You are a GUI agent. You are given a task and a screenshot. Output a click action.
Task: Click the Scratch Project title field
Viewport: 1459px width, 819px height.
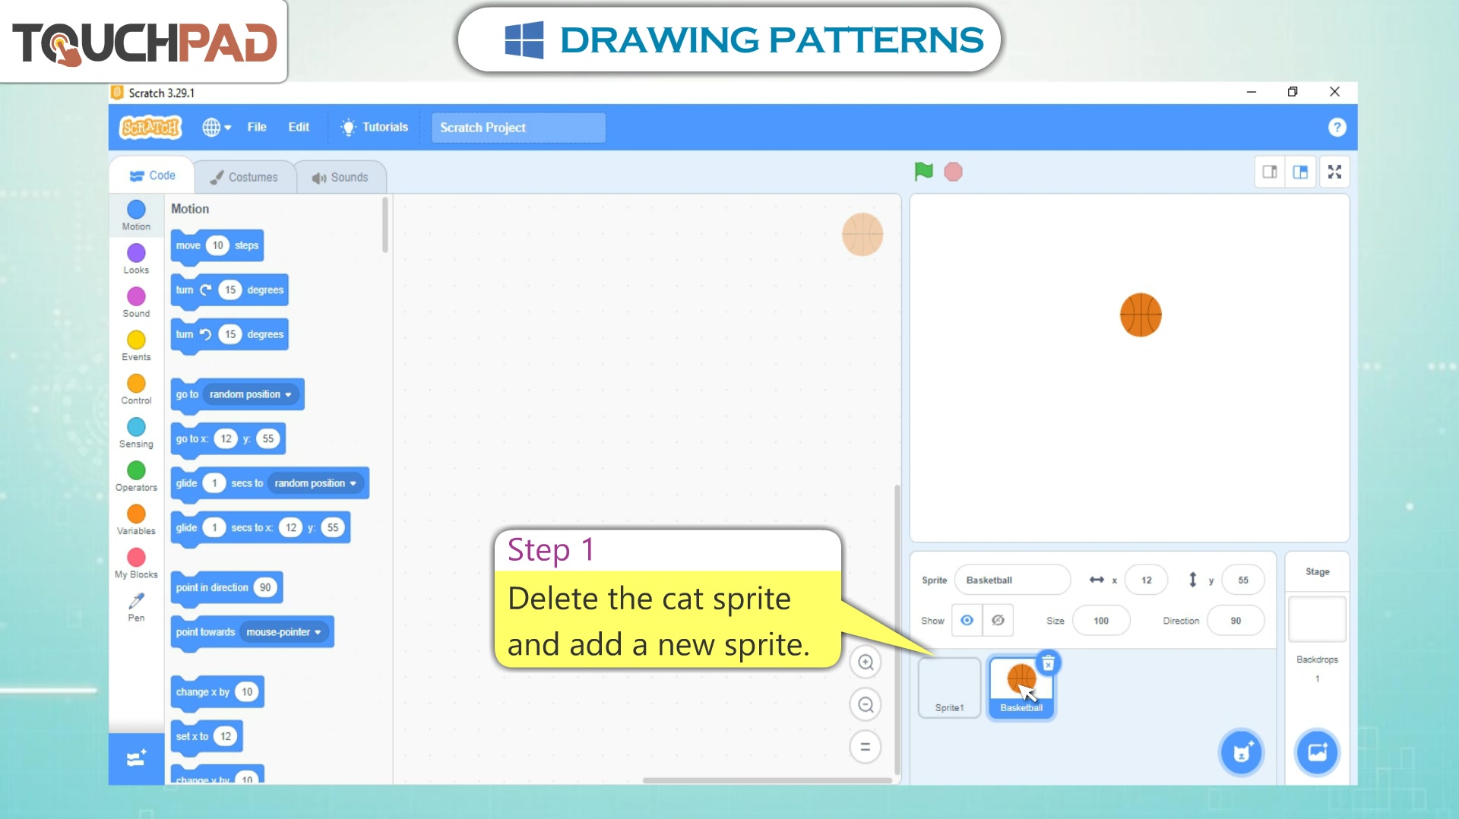pos(518,128)
